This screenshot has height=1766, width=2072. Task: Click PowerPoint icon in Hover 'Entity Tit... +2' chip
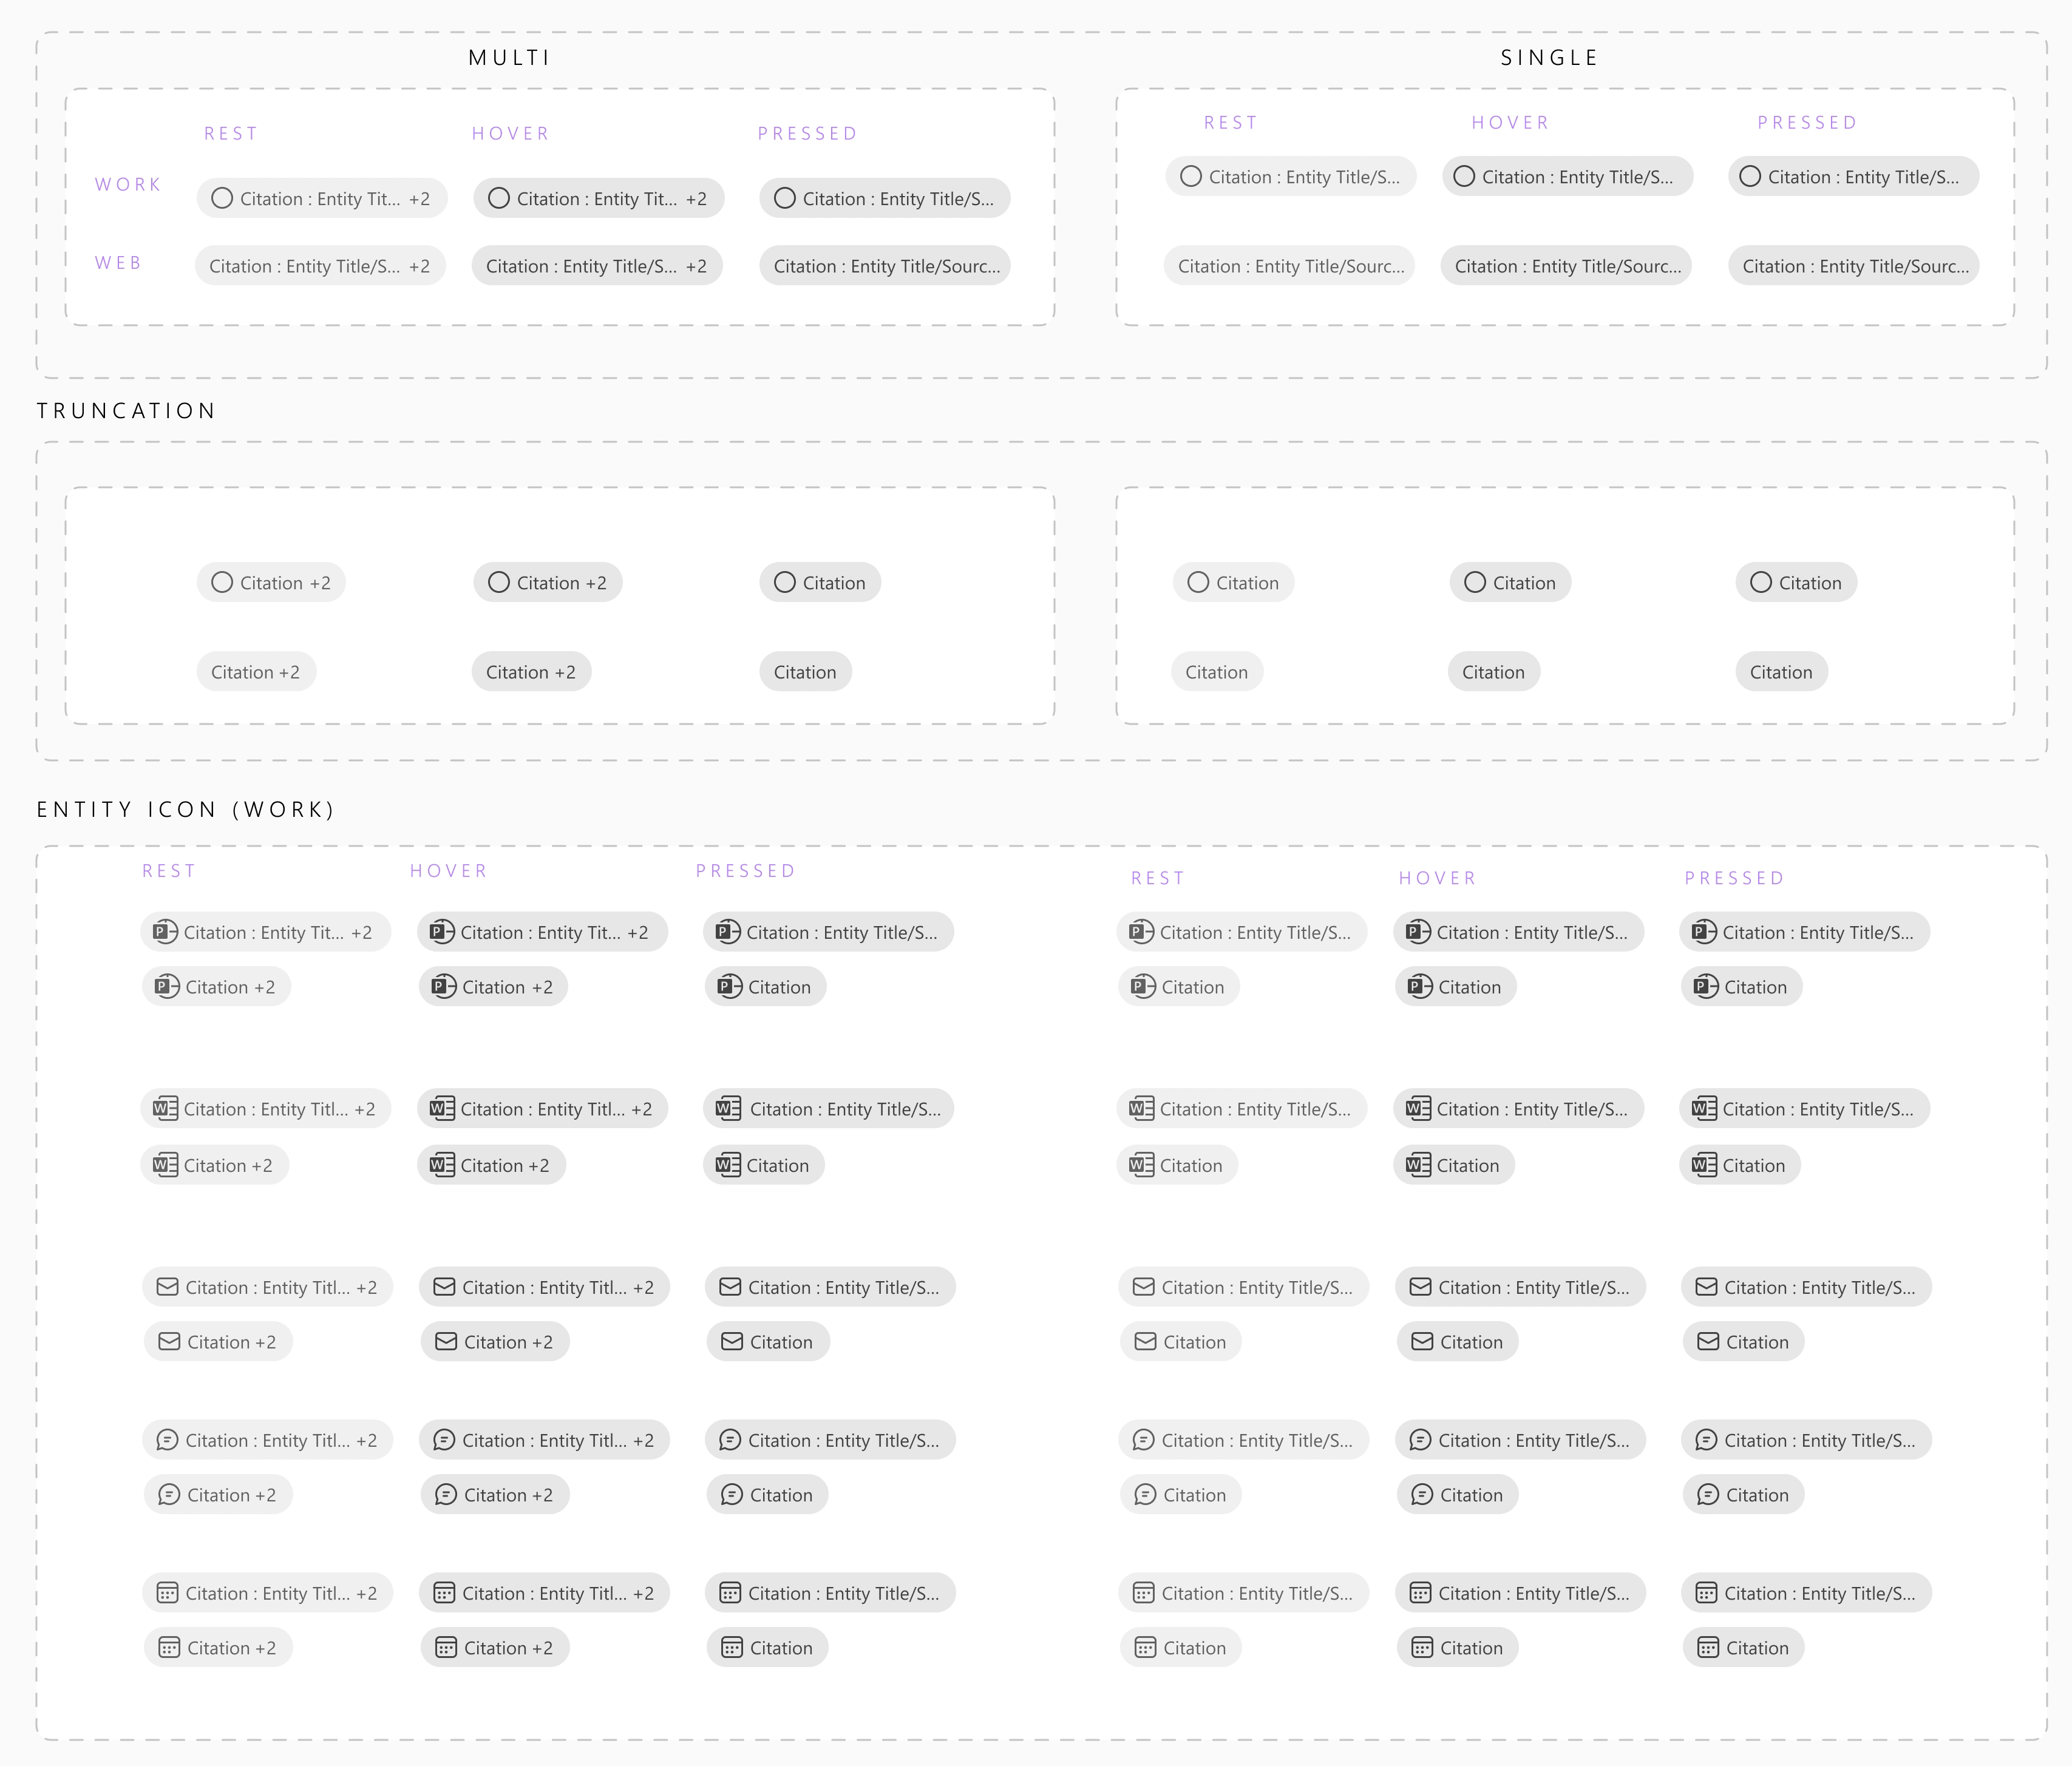[442, 932]
